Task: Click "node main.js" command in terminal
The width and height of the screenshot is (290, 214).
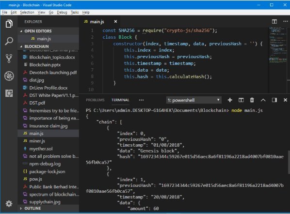Action: tap(247, 110)
